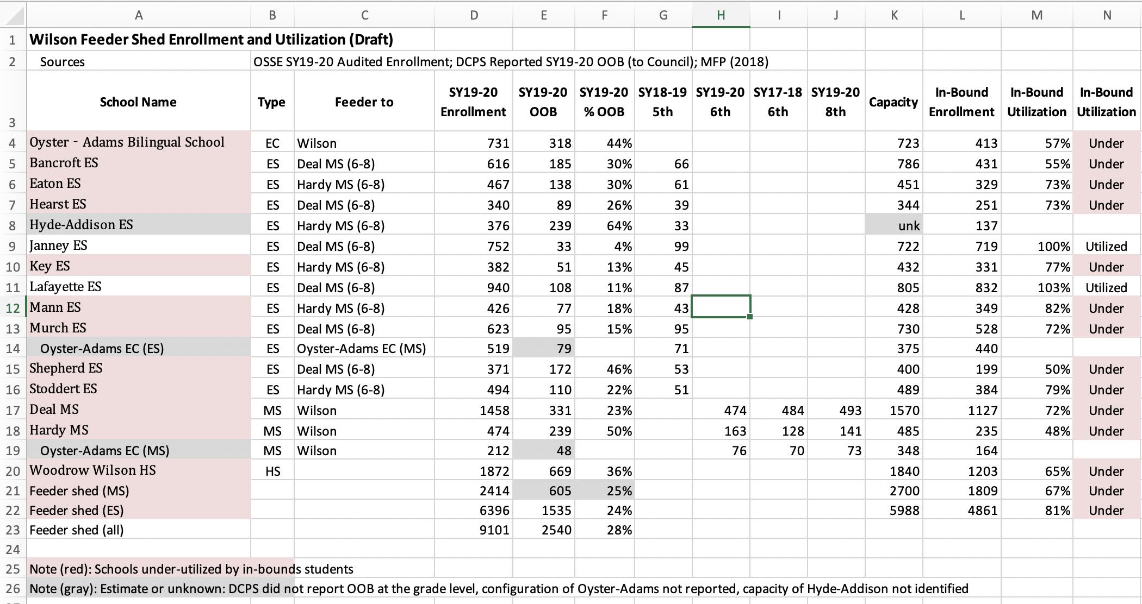Click the fill handle of selected cell
This screenshot has height=604, width=1142.
pos(750,317)
